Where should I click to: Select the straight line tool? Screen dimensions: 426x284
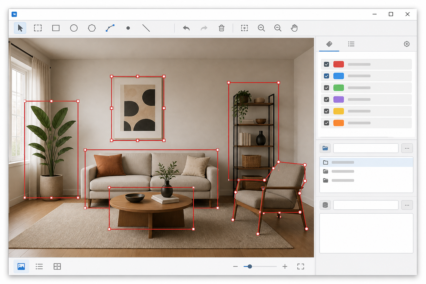(x=146, y=28)
